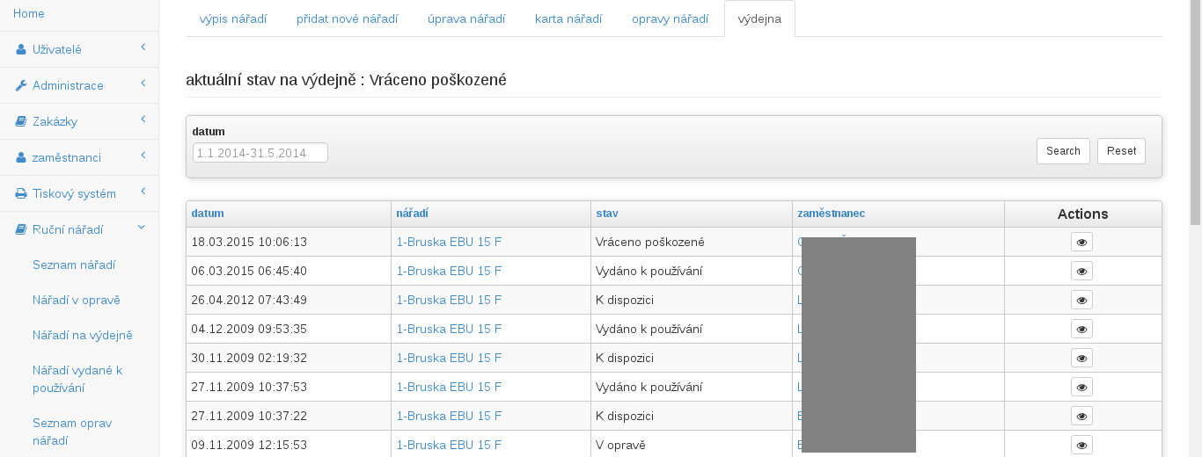This screenshot has height=457, width=1202.
Task: Click eye icon for 27.11.2009 10:37:53 row
Action: [x=1081, y=387]
